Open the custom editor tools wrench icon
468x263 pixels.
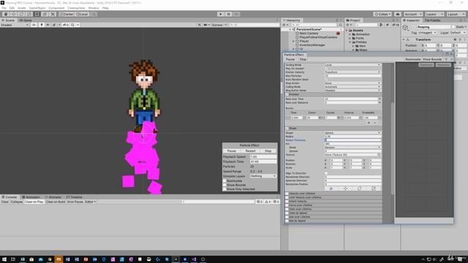[53, 14]
